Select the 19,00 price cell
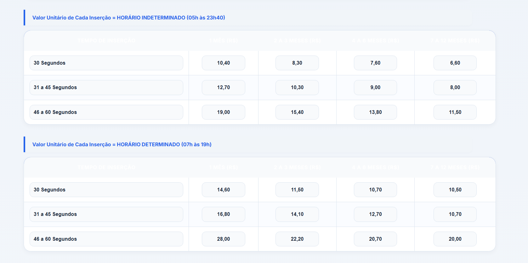The image size is (528, 263). point(224,112)
